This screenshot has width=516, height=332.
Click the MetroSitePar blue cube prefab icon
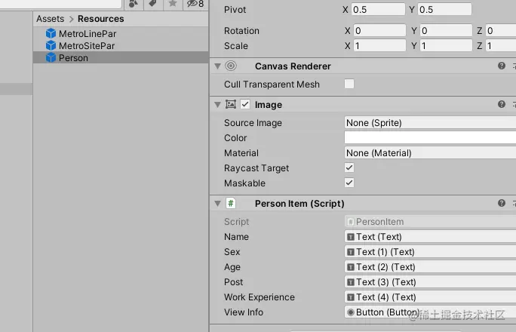(x=51, y=45)
